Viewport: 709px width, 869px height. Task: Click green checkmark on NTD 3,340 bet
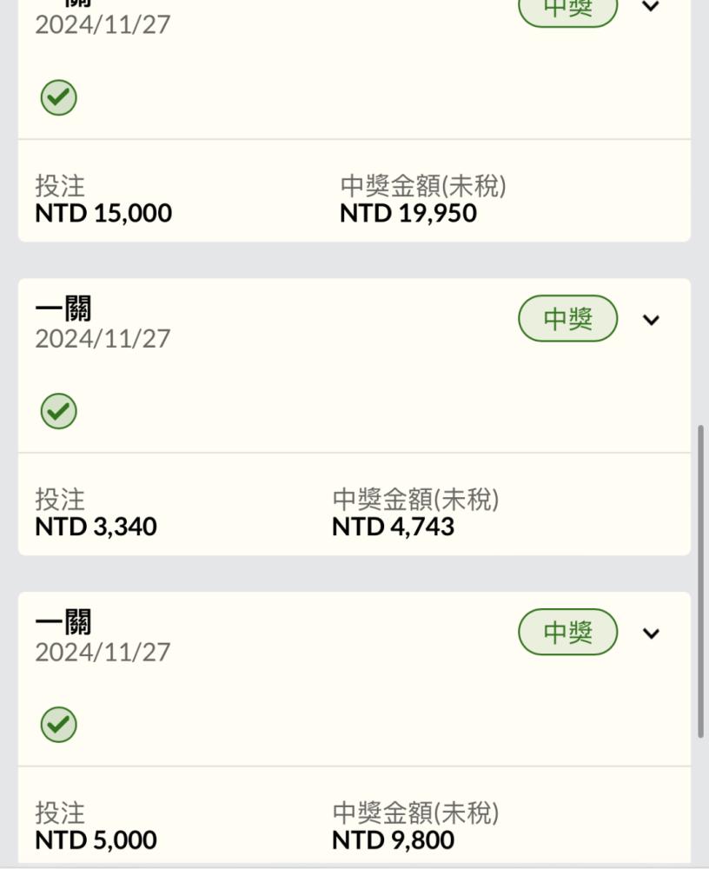(58, 411)
